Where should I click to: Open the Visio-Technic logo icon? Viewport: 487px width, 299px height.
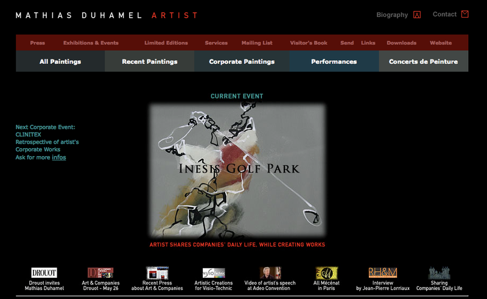coord(214,273)
